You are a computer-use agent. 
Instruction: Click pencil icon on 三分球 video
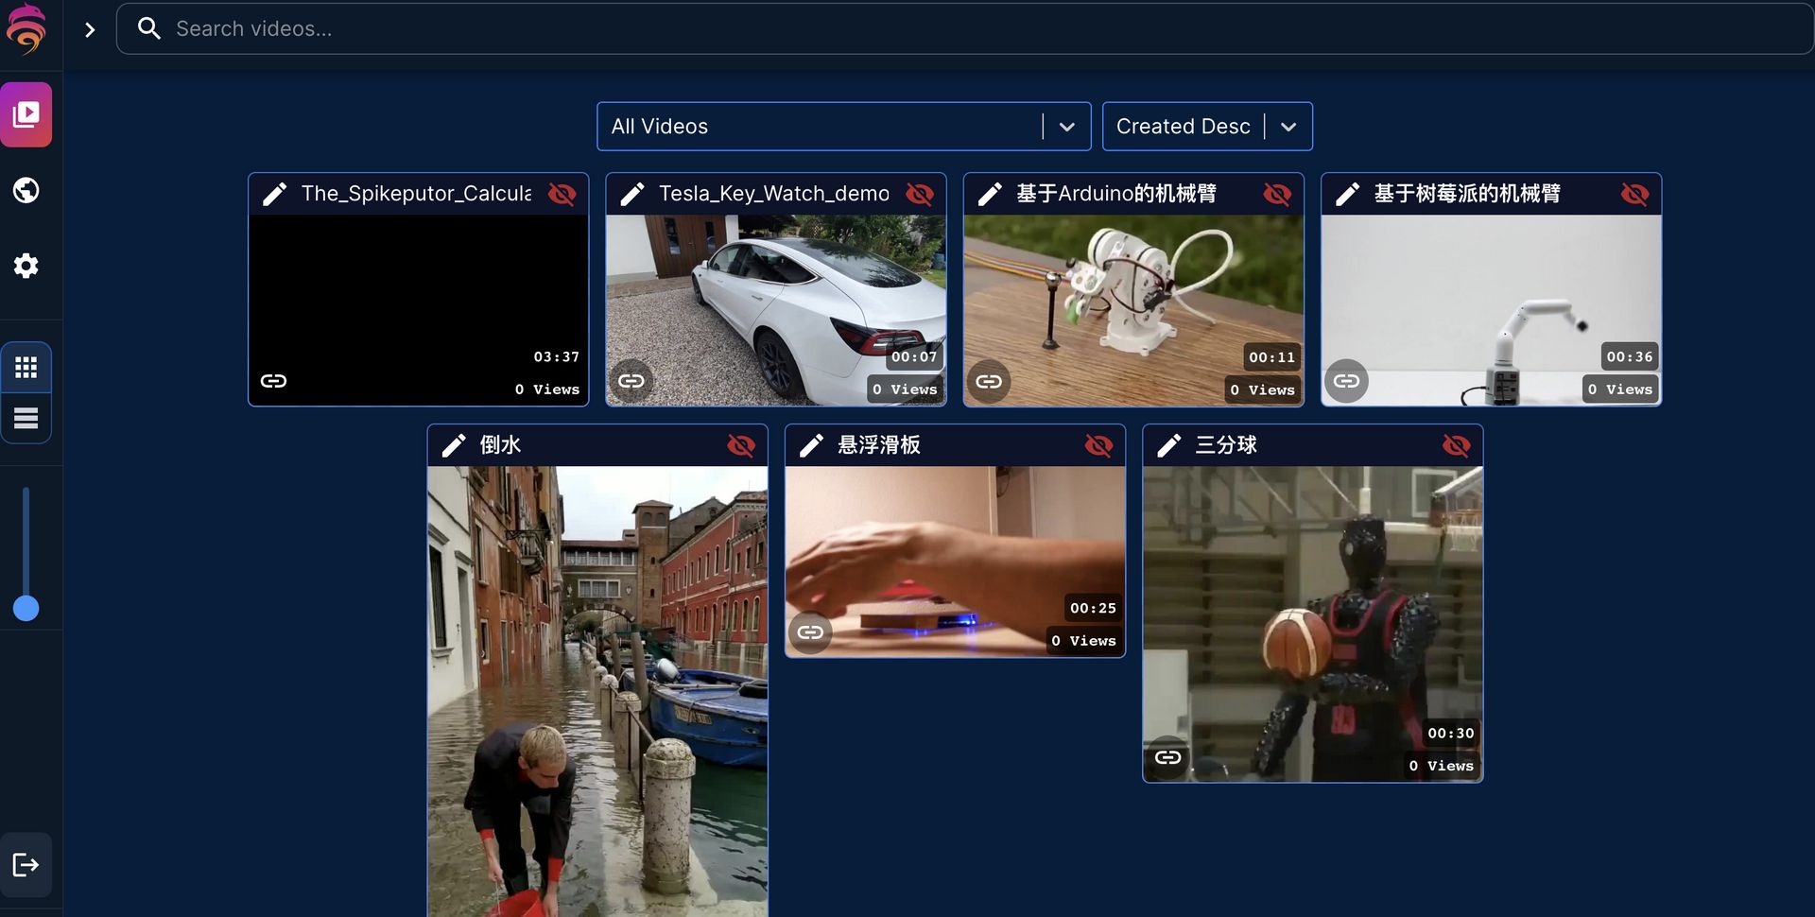coord(1169,445)
